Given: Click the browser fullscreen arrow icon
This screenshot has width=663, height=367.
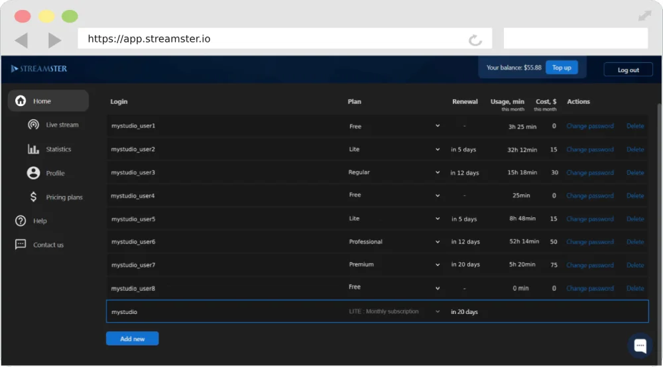Looking at the screenshot, I should [645, 16].
